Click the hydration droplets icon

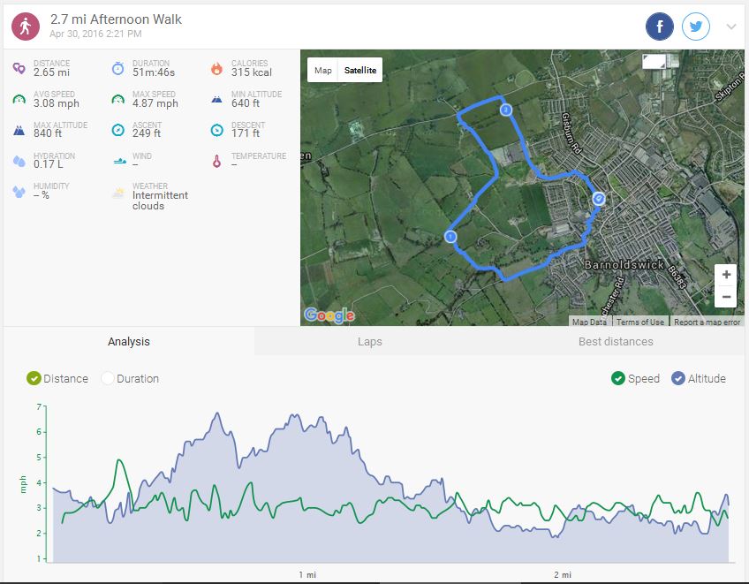tap(19, 161)
